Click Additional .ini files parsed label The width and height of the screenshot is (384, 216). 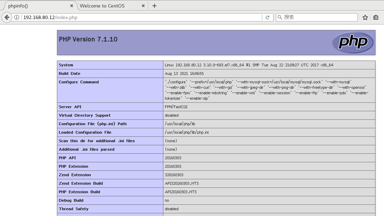[x=86, y=149]
